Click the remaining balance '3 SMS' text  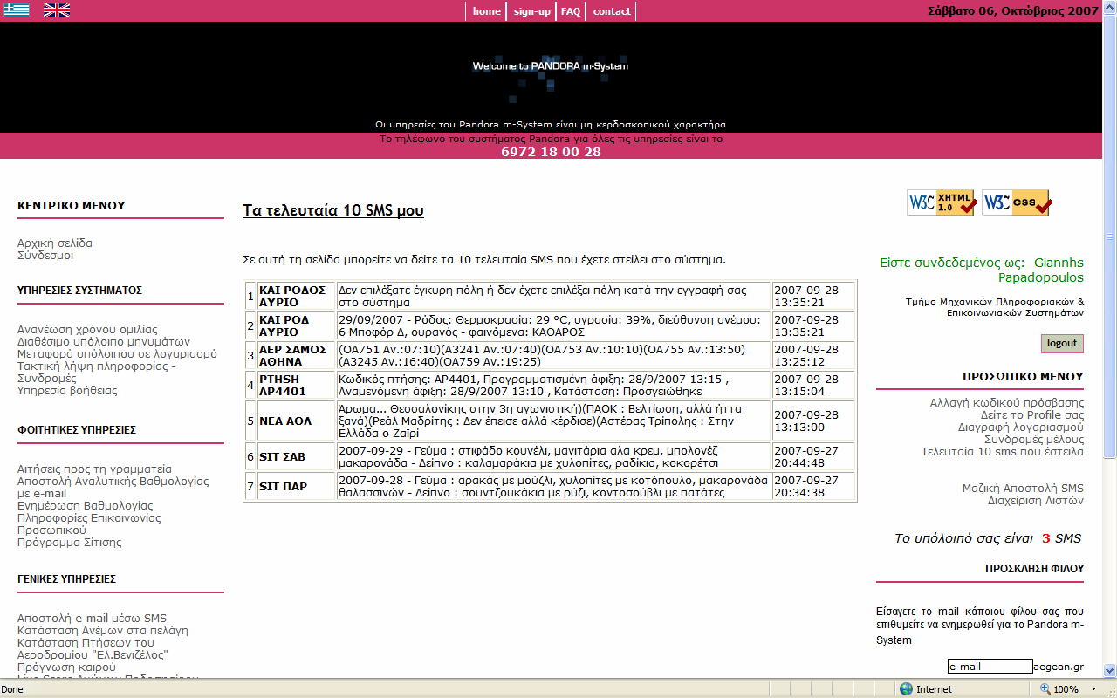[1062, 538]
